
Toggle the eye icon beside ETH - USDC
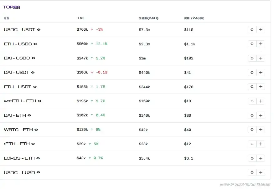click(x=35, y=44)
